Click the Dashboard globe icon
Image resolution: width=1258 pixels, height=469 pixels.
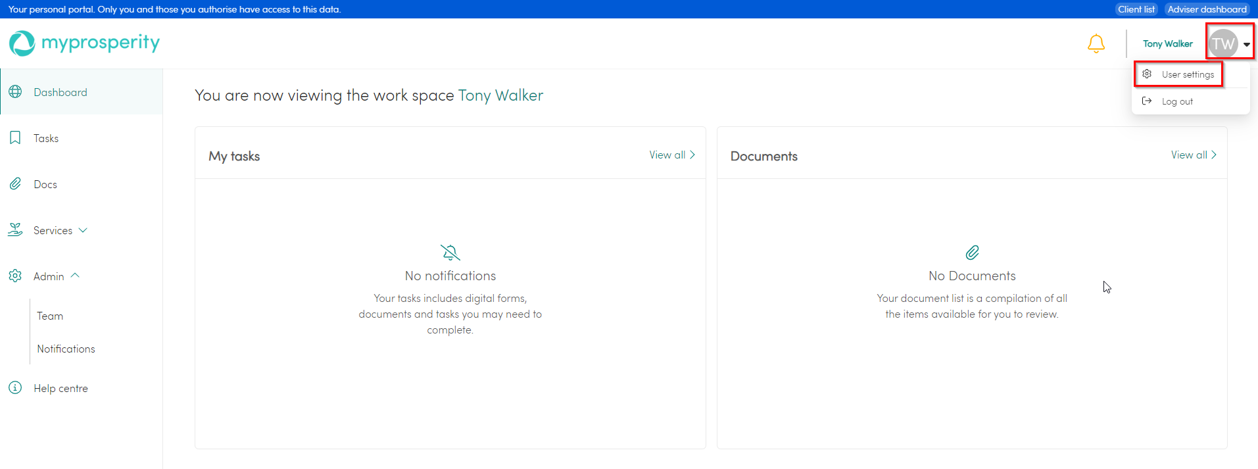pyautogui.click(x=15, y=92)
